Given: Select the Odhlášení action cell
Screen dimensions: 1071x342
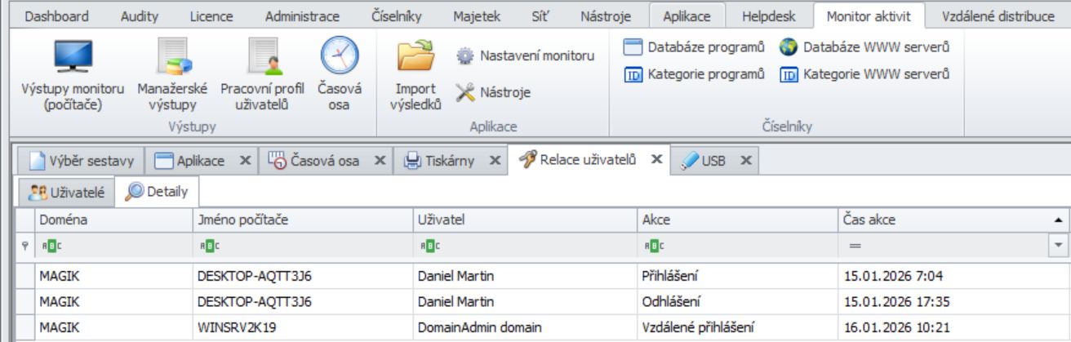Looking at the screenshot, I should (738, 301).
